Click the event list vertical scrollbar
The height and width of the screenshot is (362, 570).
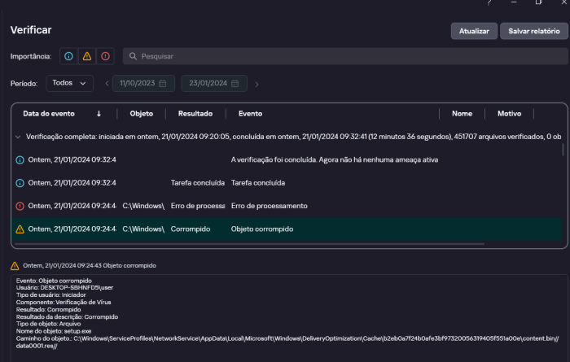(x=563, y=150)
